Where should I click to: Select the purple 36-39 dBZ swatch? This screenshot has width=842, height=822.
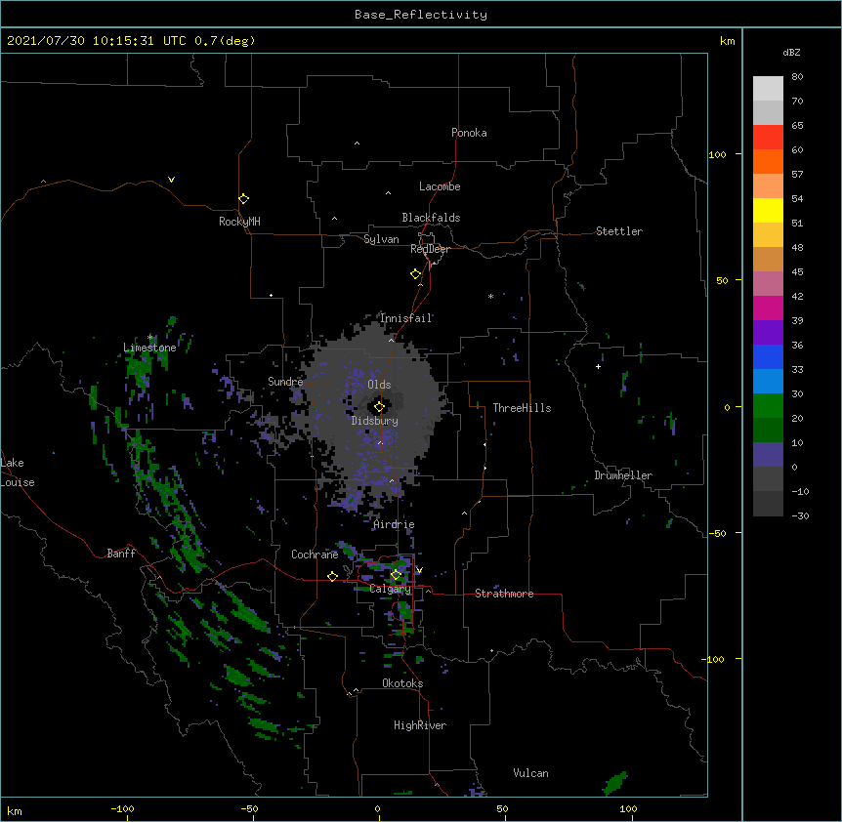(768, 332)
